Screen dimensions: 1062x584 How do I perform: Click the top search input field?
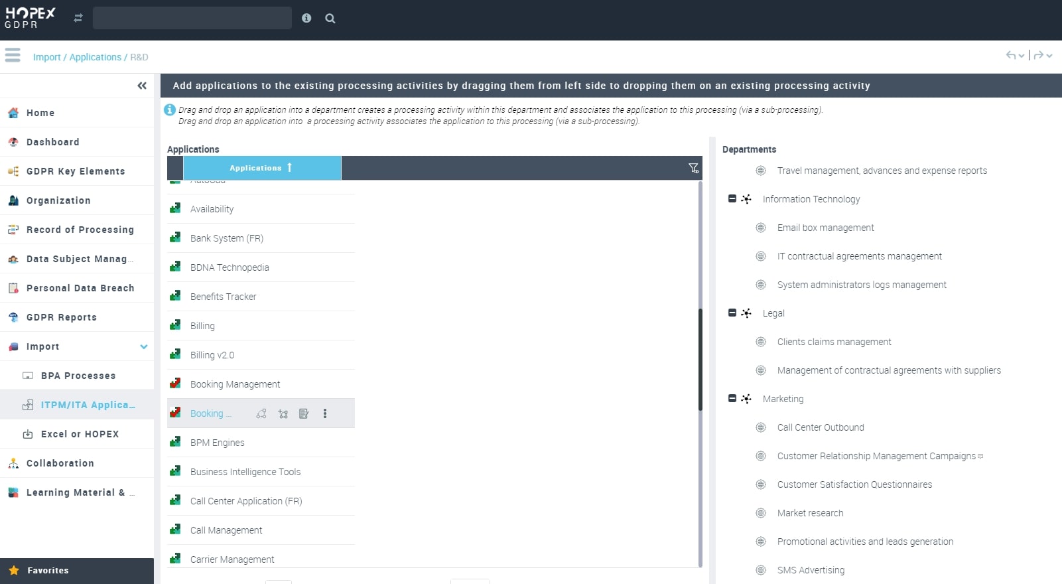pos(192,19)
